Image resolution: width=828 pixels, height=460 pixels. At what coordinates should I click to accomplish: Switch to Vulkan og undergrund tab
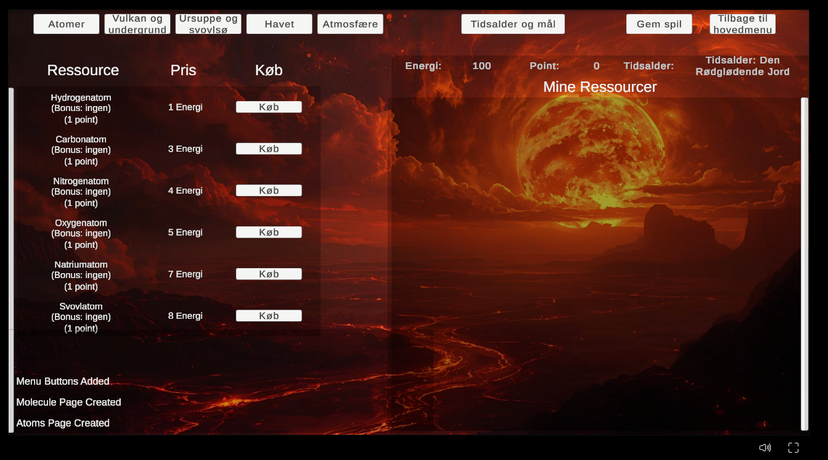click(137, 24)
